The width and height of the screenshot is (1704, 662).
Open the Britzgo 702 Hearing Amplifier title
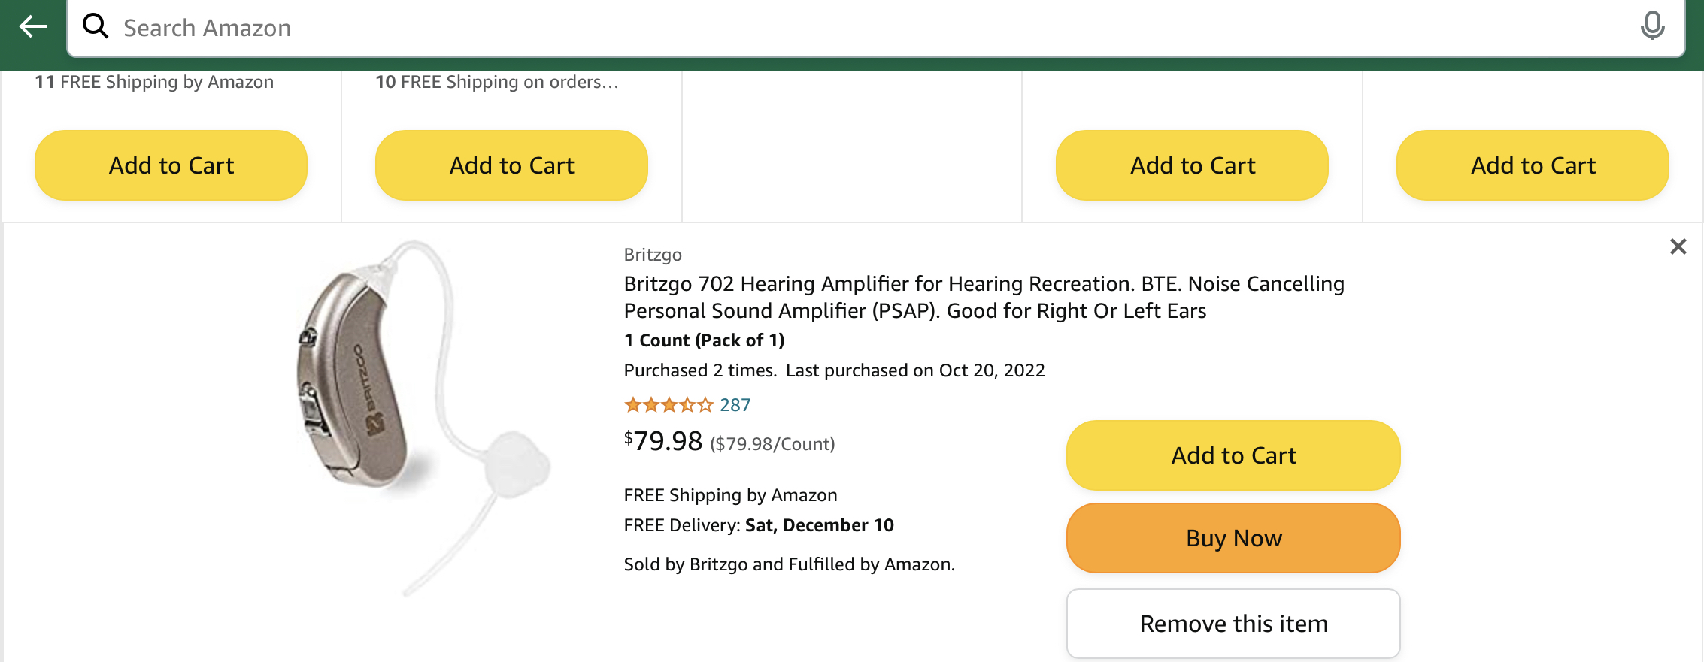coord(984,297)
